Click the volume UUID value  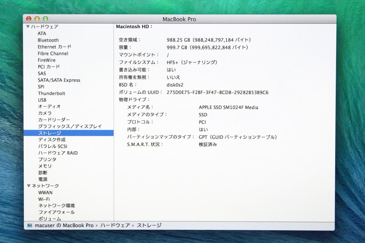[x=217, y=92]
